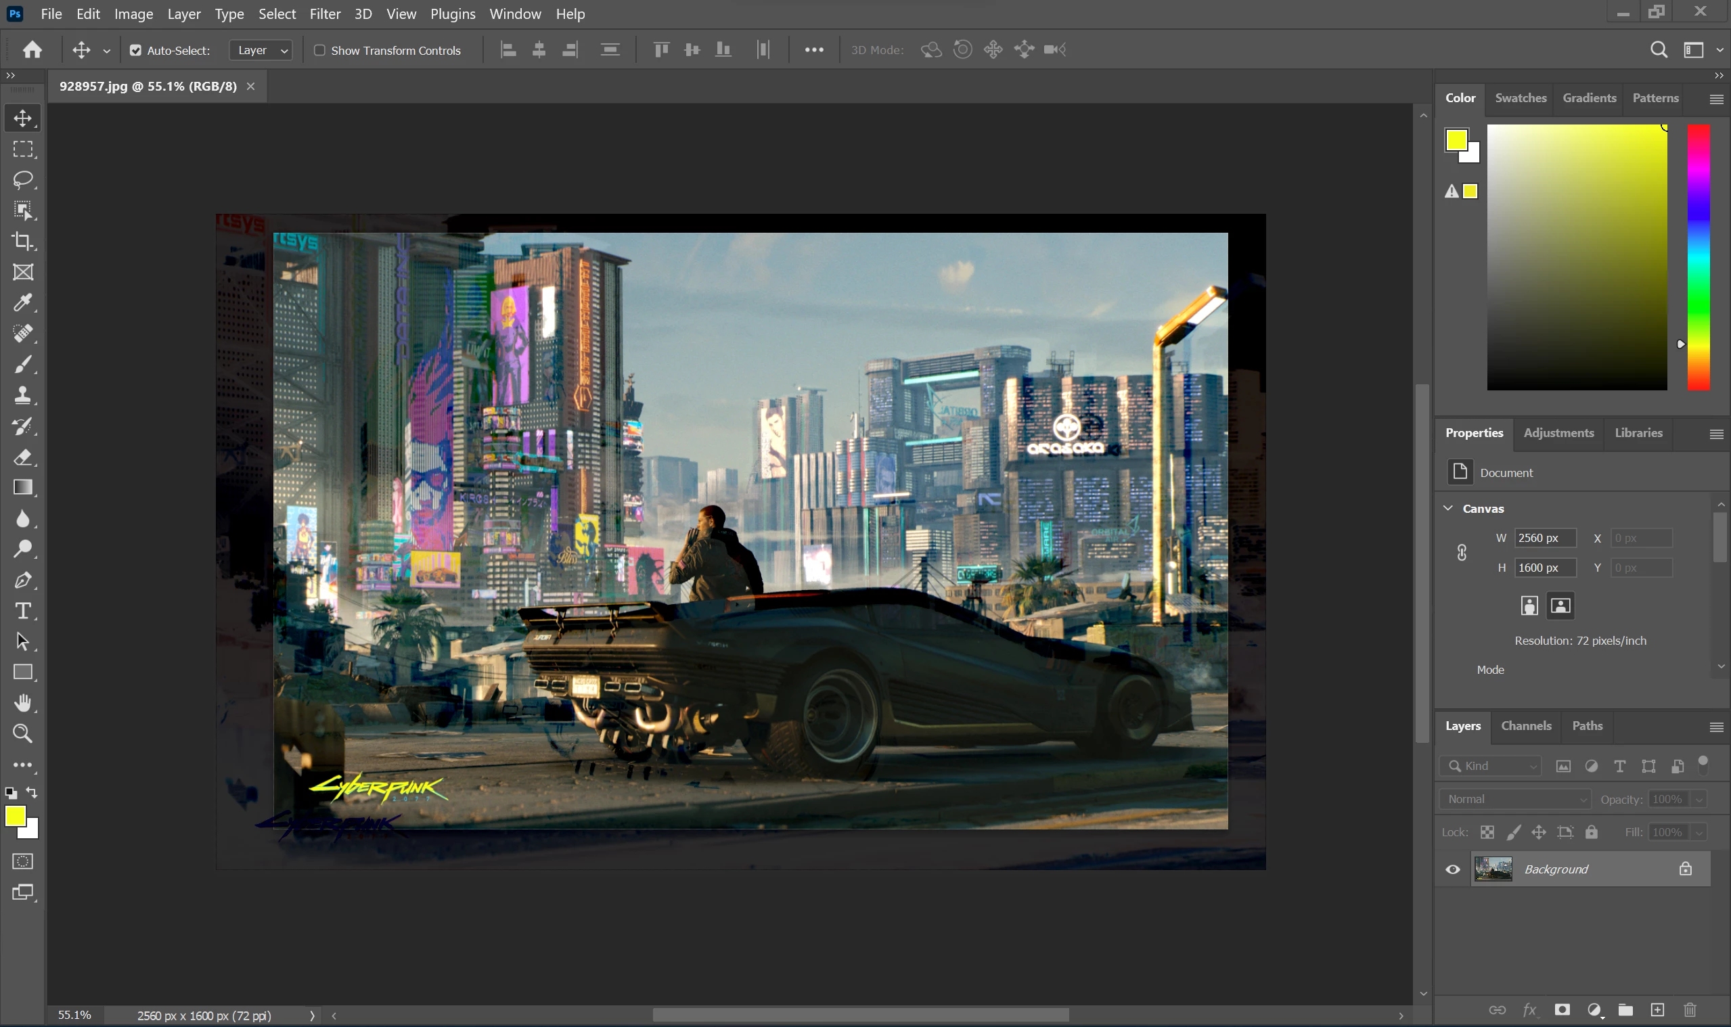
Task: Open the Filter menu
Action: pos(325,14)
